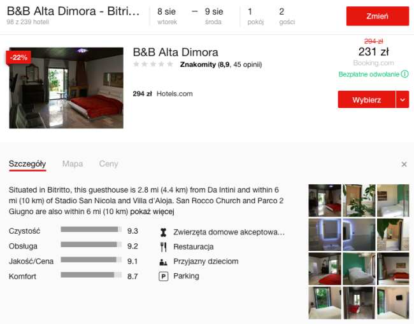Click the pets allowed amenity icon
Image resolution: width=414 pixels, height=324 pixels.
[163, 232]
